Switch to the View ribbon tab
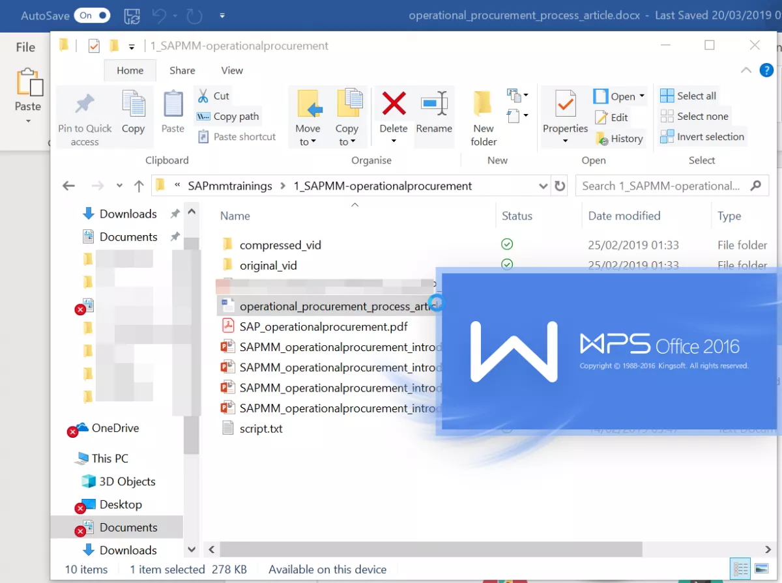Screen dimensions: 782x583 point(232,70)
